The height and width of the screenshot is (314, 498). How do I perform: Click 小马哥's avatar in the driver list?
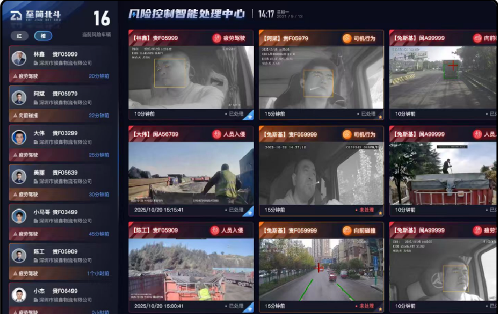[x=19, y=216]
